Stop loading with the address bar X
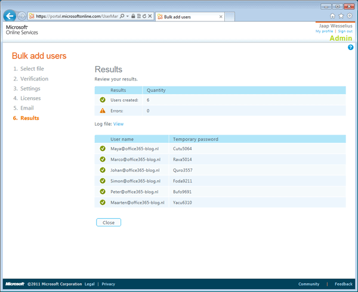Viewport: 358px width, 292px height. click(150, 16)
